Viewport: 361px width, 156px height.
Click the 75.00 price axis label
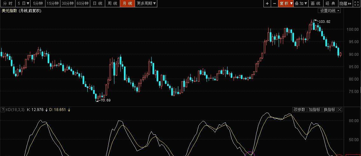point(353,91)
